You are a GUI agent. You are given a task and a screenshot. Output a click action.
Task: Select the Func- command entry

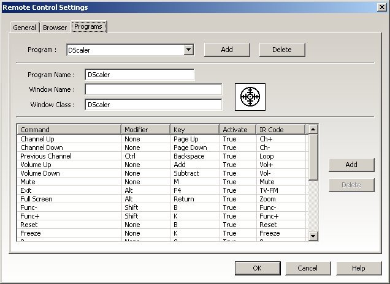pyautogui.click(x=162, y=207)
